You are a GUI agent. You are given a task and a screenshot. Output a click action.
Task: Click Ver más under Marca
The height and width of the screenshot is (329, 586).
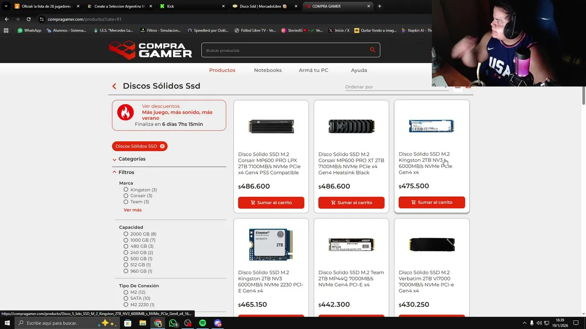pyautogui.click(x=133, y=210)
